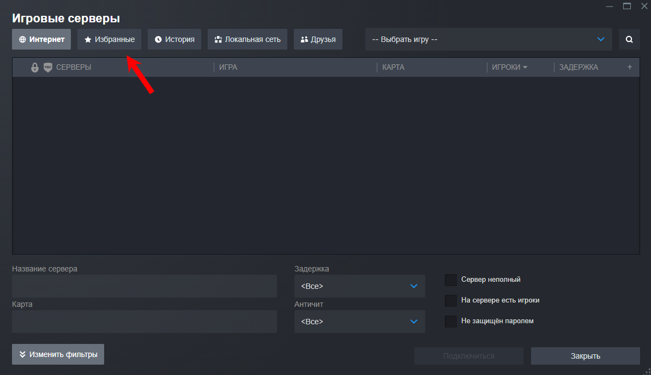This screenshot has height=375, width=651.
Task: Open the Друзья tab
Action: (x=318, y=39)
